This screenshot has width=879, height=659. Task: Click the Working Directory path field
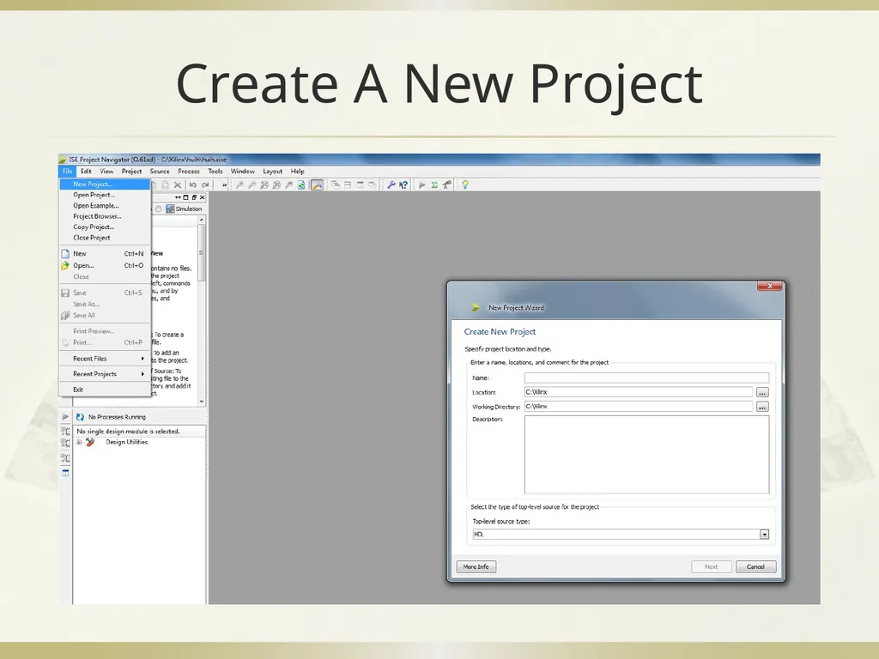pos(639,406)
